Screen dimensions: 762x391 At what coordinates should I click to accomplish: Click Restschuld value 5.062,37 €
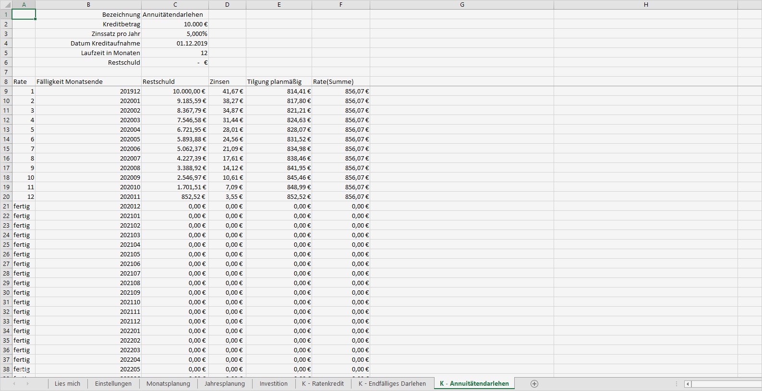[175, 149]
